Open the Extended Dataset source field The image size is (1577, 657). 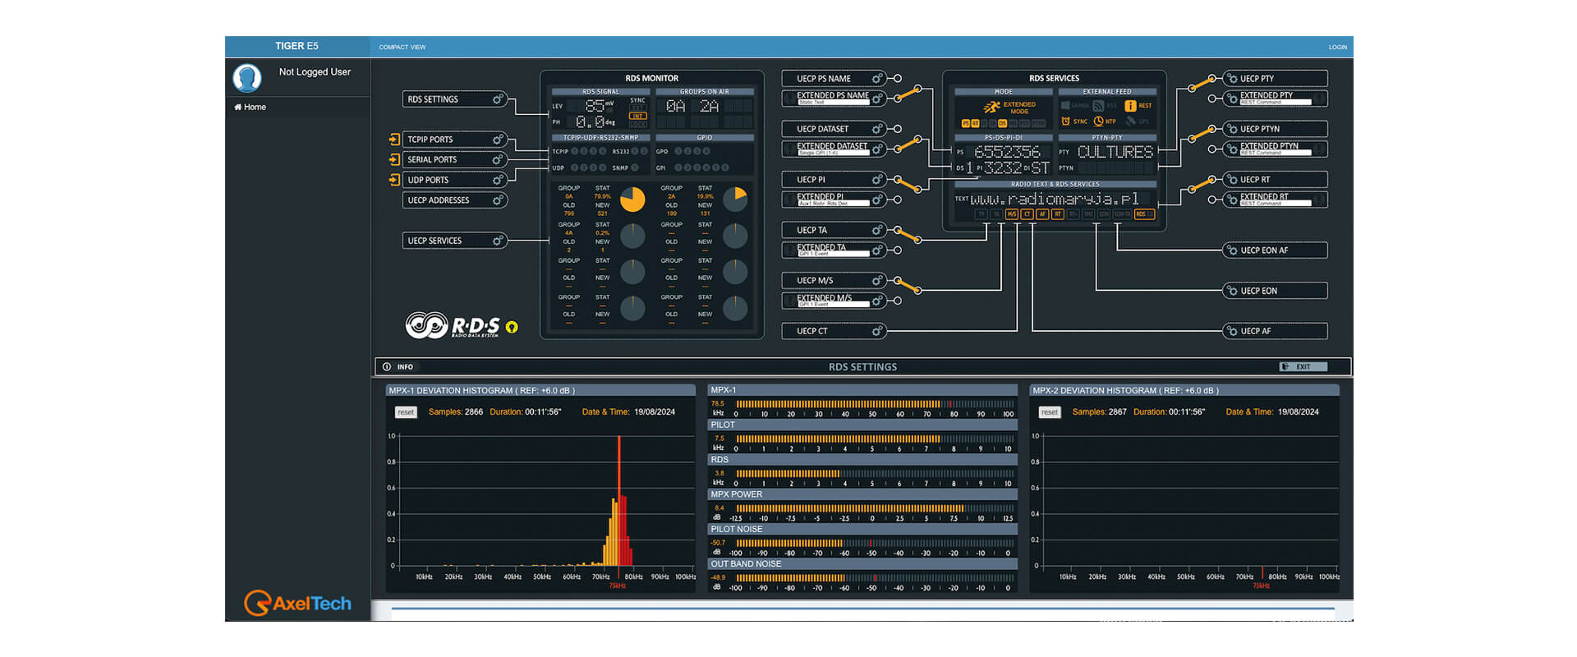pyautogui.click(x=833, y=153)
